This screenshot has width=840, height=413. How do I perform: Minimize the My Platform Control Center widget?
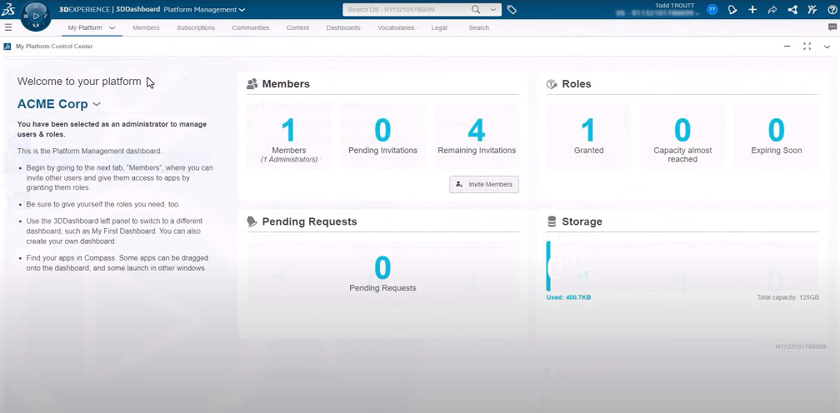(787, 47)
